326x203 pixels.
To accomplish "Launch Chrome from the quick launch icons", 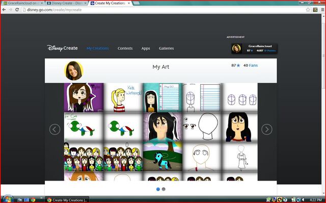I will [33, 200].
